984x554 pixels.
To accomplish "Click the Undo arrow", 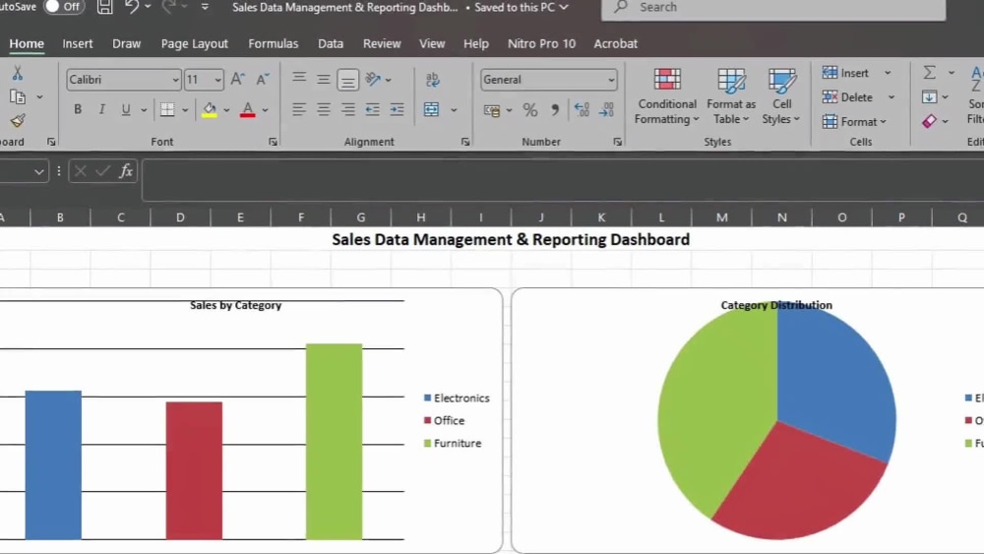I will point(132,7).
